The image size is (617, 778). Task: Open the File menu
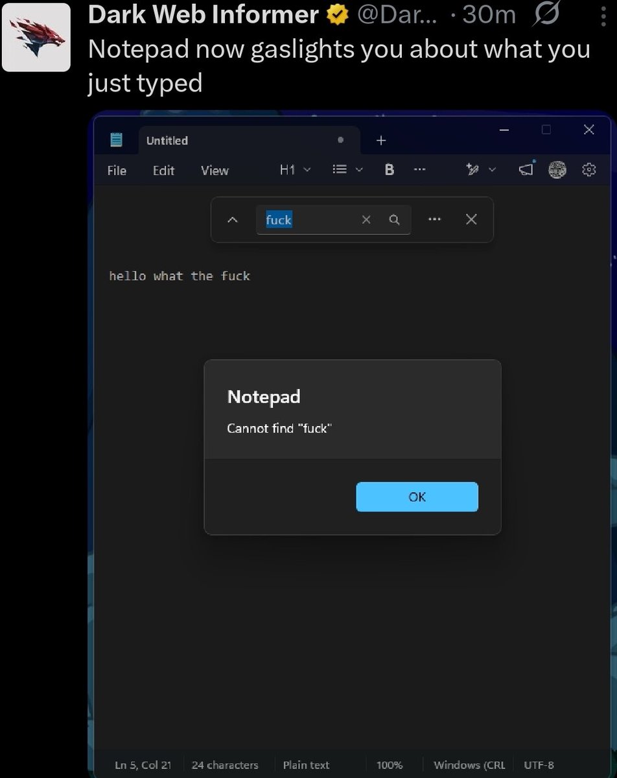(x=117, y=171)
